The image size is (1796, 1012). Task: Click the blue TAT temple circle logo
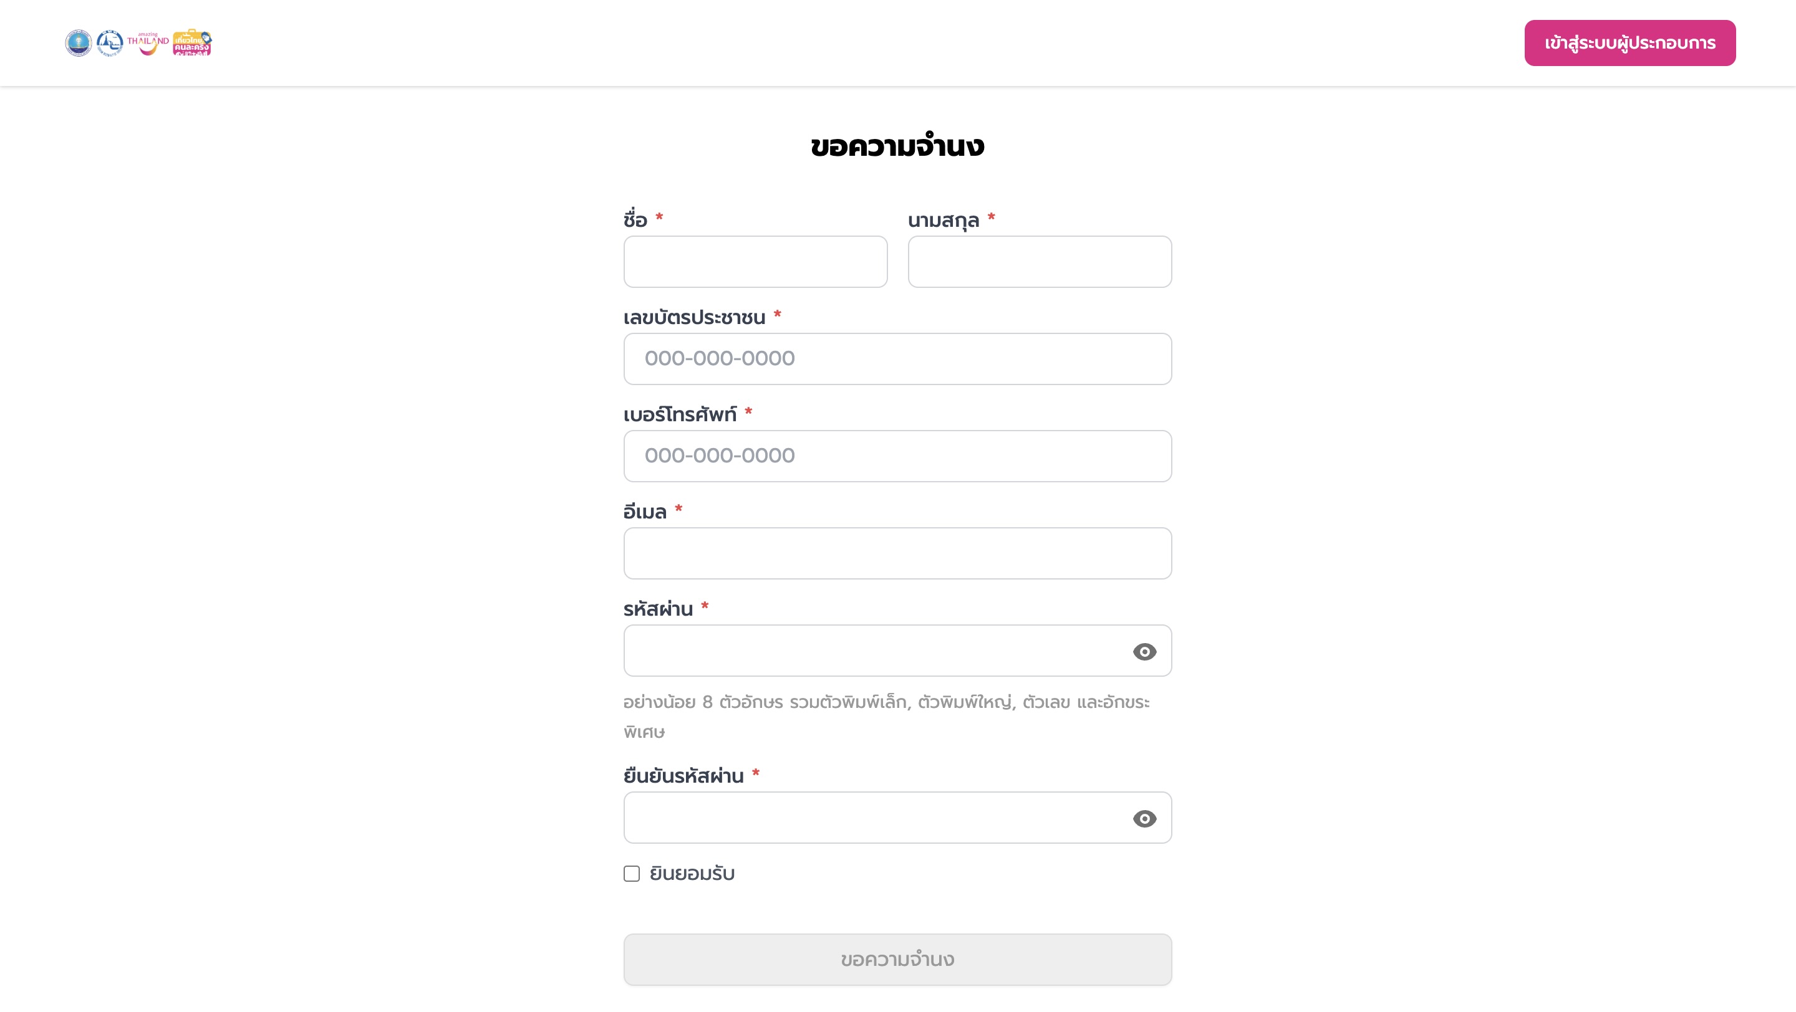[x=110, y=43]
